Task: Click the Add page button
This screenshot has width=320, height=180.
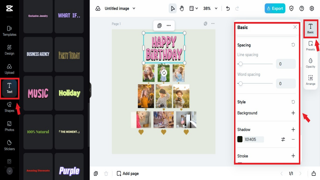Action: pyautogui.click(x=127, y=173)
